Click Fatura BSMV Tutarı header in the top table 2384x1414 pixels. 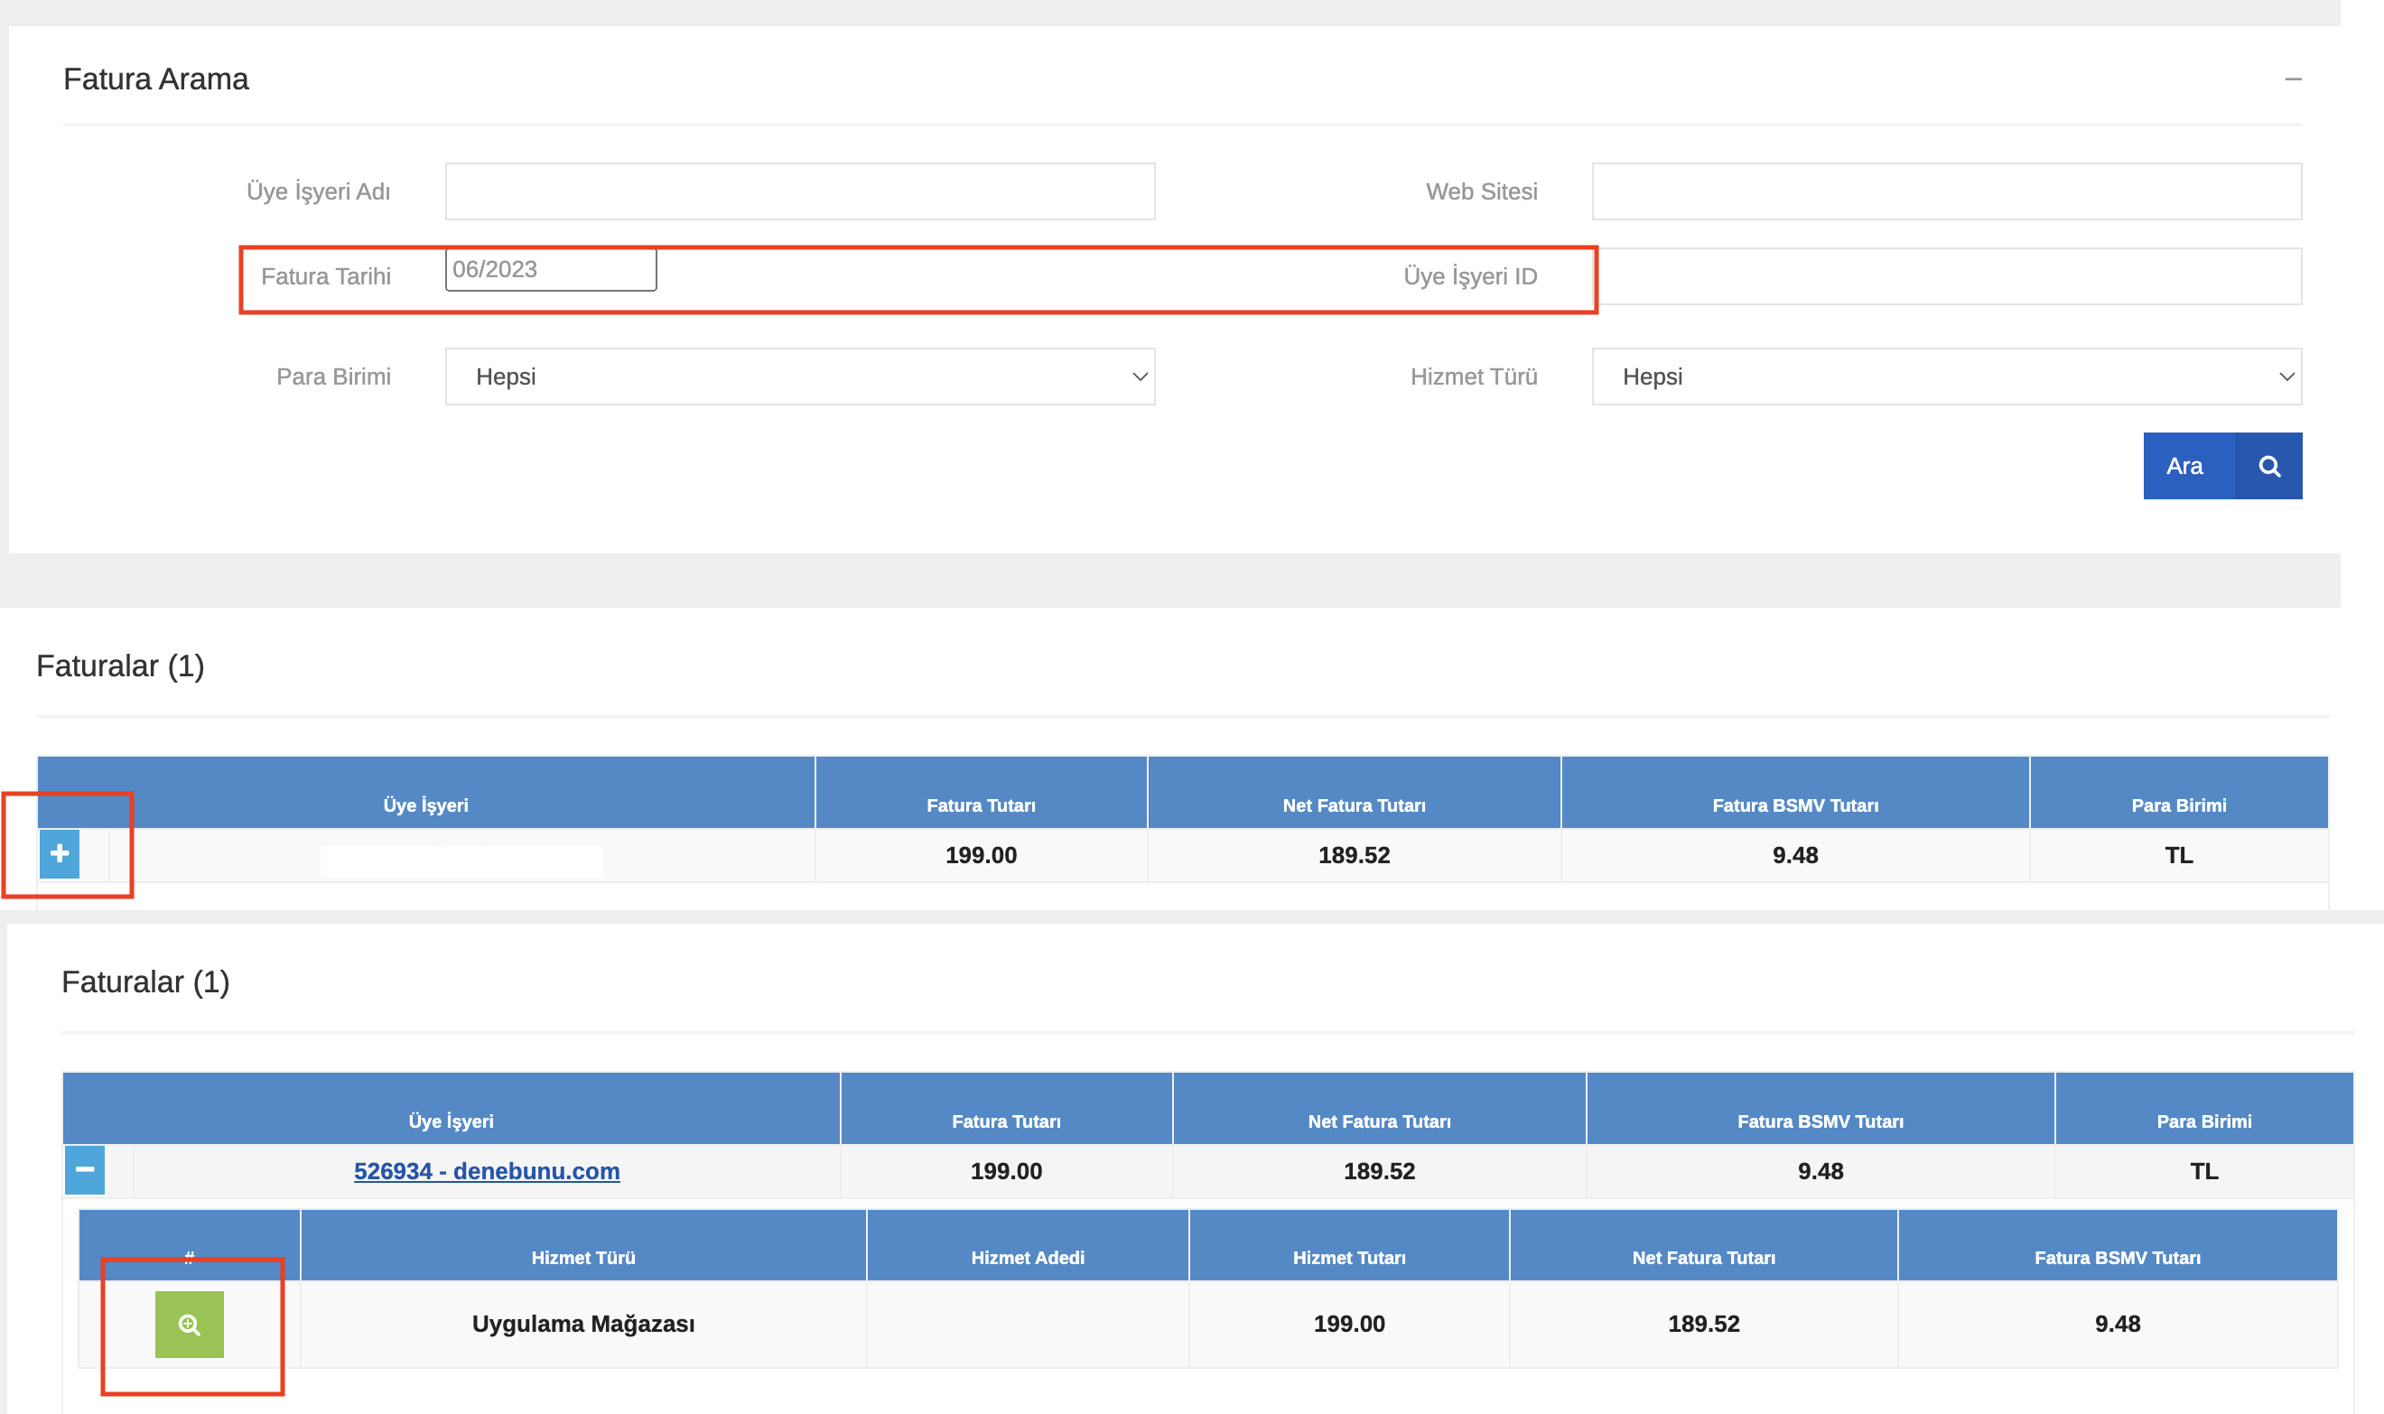point(1794,805)
